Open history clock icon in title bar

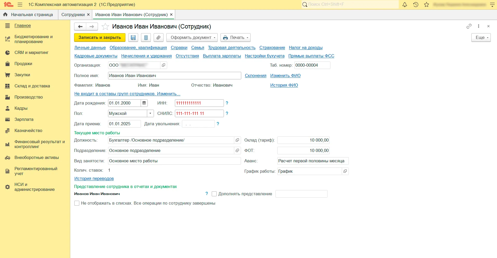tap(416, 5)
